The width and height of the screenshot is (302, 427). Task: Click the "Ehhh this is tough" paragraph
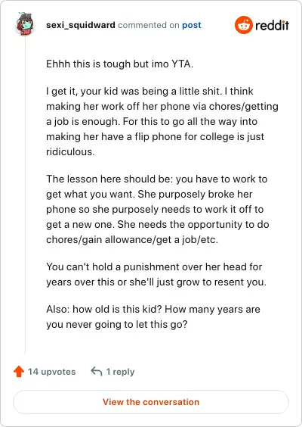coord(119,64)
